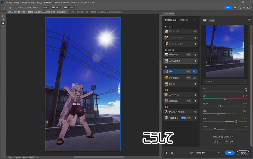Toggle the before/after preview icon at the panel bottom
This screenshot has width=253, height=159.
(x=166, y=153)
